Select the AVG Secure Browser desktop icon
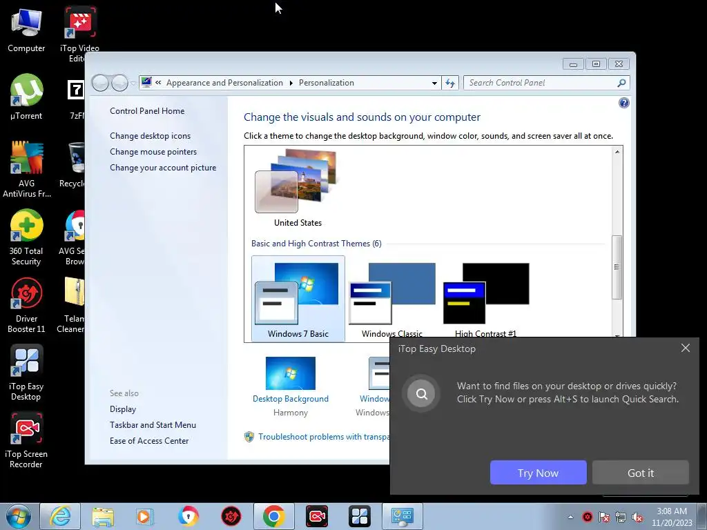Viewport: 707px width, 530px height. [73, 237]
